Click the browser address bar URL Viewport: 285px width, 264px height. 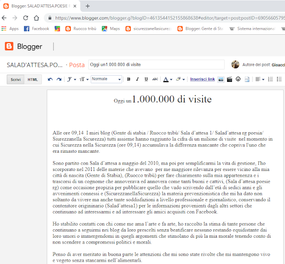[x=170, y=18]
